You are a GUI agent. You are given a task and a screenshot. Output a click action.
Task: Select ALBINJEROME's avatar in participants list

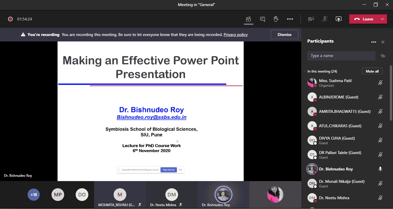point(312,97)
